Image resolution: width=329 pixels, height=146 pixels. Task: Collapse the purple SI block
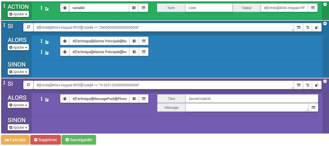(325, 81)
